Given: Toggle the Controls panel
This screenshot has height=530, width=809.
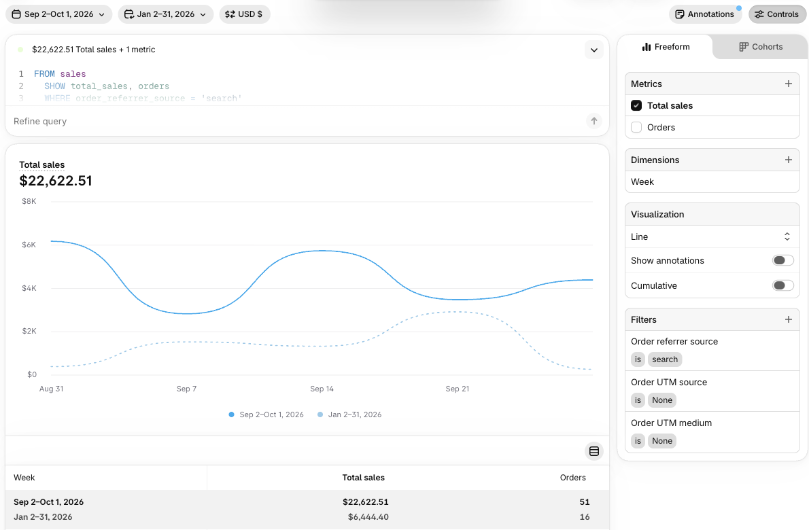Looking at the screenshot, I should 777,14.
